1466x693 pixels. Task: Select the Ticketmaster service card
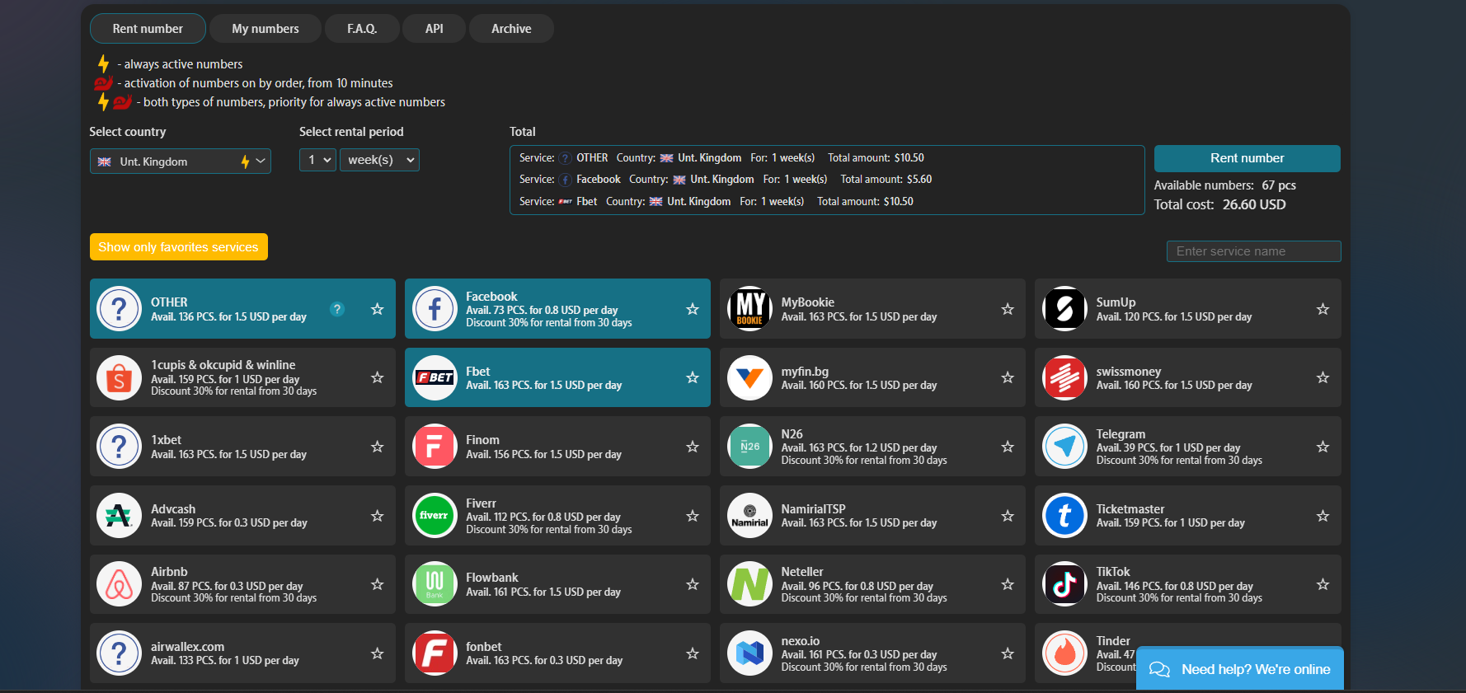(x=1188, y=516)
